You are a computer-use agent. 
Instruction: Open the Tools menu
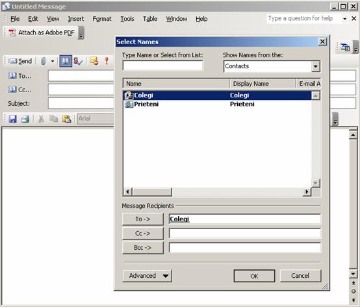[x=127, y=19]
